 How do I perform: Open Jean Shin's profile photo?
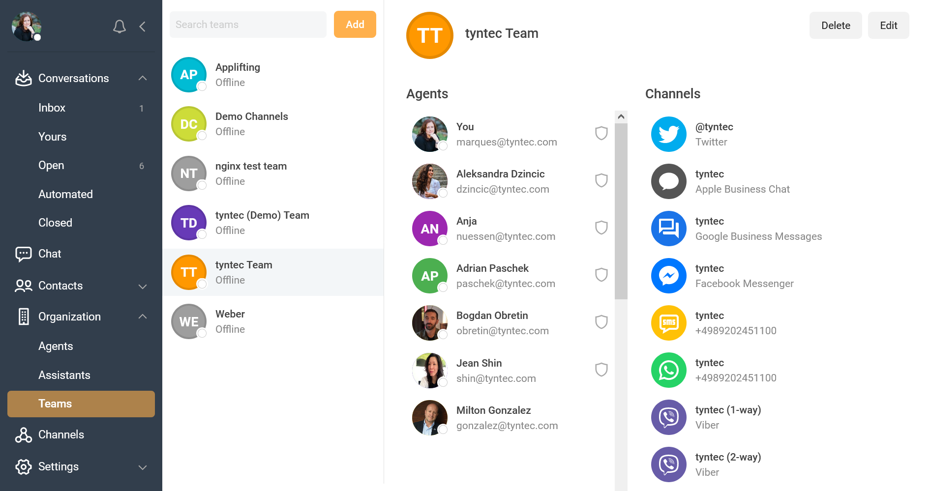coord(430,371)
